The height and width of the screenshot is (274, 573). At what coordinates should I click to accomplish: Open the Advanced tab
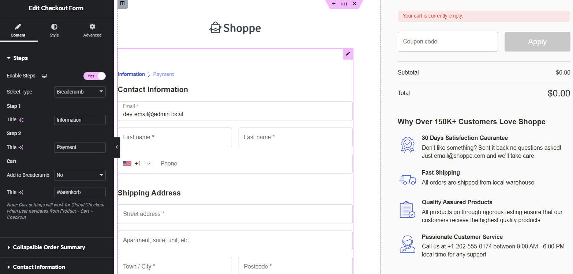tap(92, 30)
